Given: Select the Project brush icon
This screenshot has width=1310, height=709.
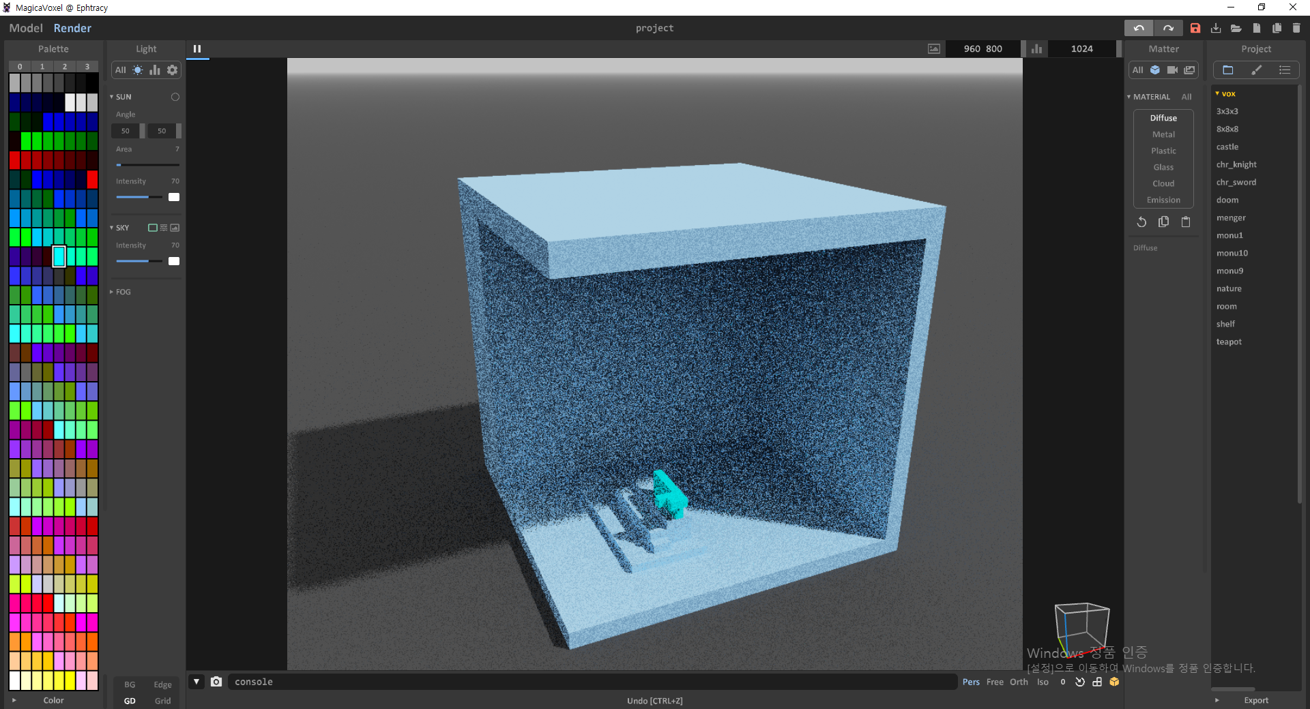Looking at the screenshot, I should coord(1257,70).
